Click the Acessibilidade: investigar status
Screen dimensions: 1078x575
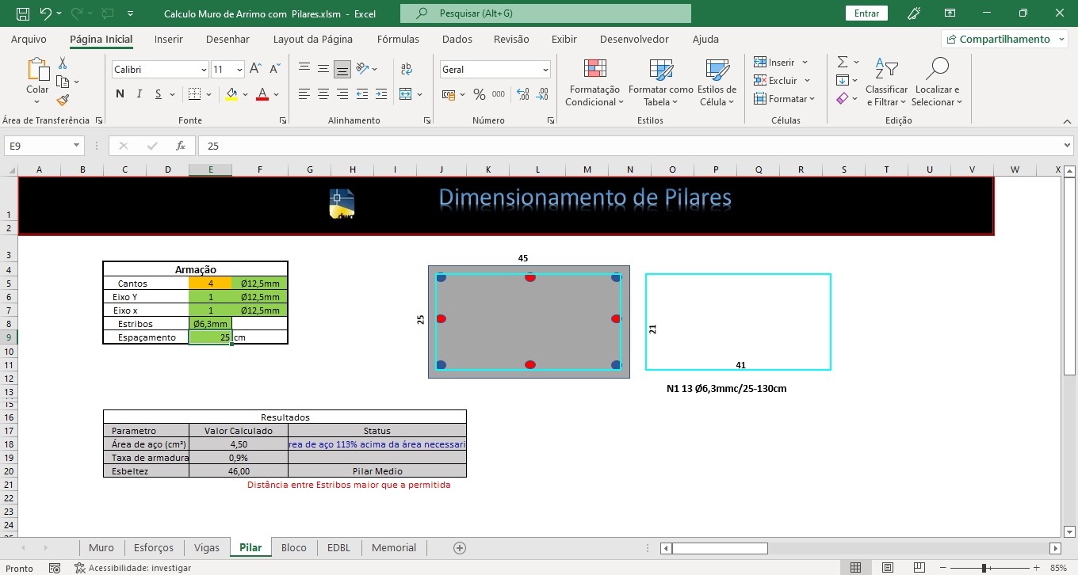pos(132,568)
